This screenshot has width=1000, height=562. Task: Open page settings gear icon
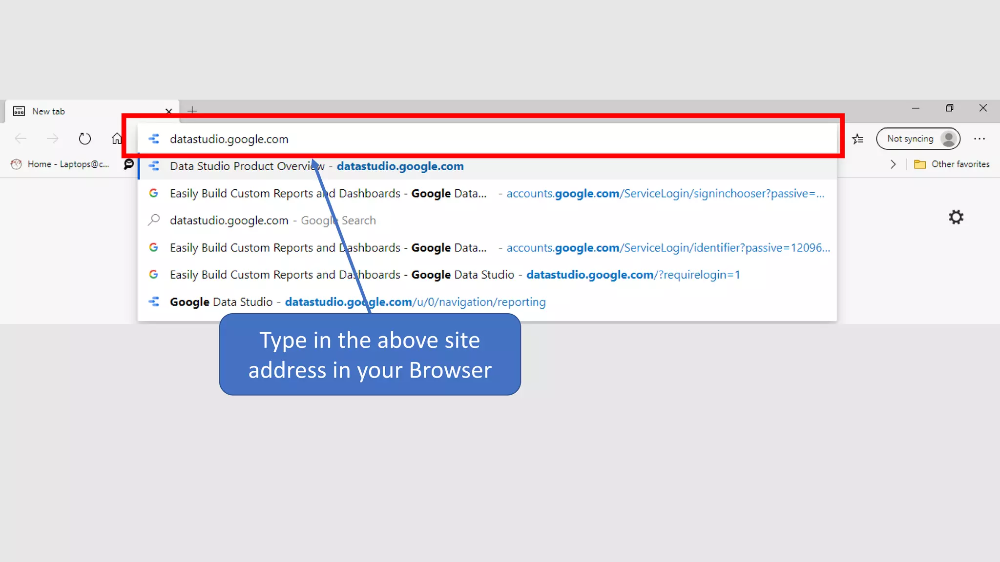[956, 217]
